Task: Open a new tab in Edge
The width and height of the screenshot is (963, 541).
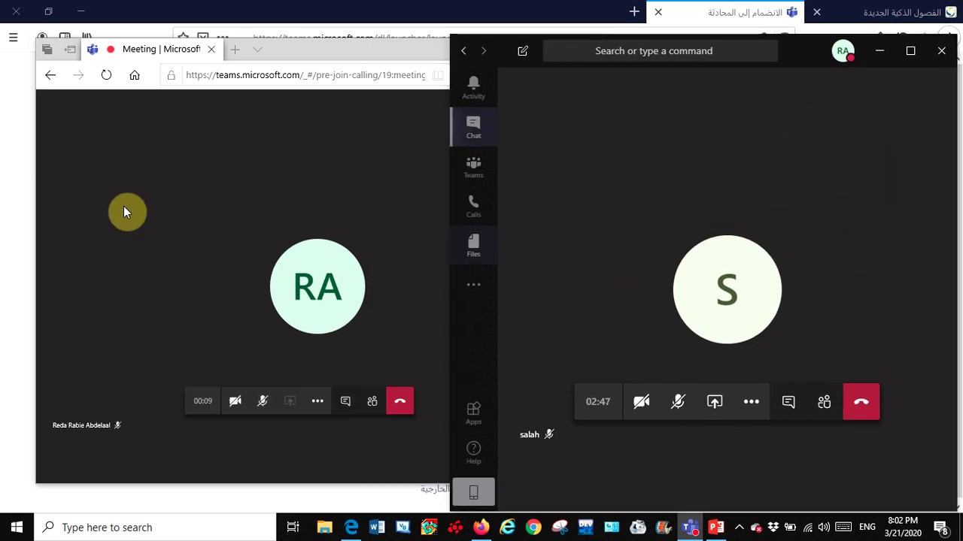Action: [235, 50]
